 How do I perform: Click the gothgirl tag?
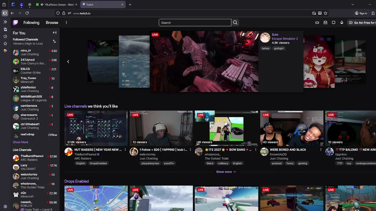[x=279, y=48]
